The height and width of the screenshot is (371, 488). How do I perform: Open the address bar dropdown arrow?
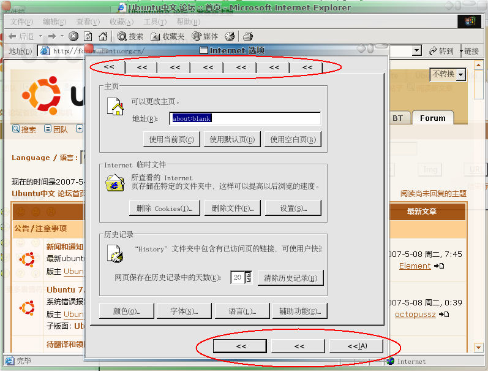tap(416, 50)
